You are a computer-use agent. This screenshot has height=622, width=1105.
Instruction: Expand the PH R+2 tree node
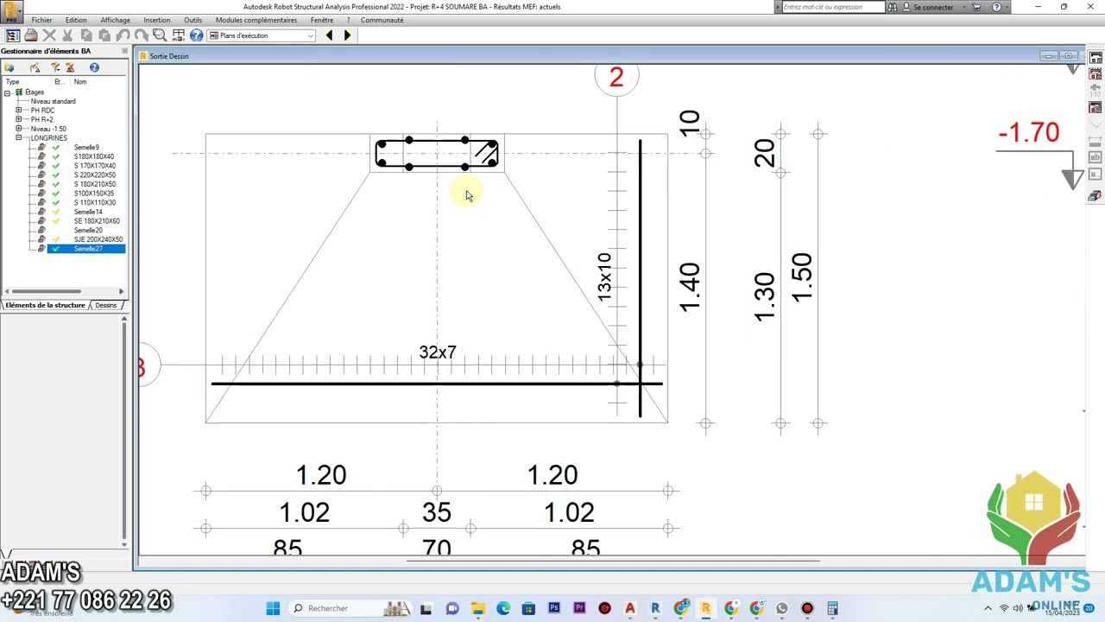19,119
